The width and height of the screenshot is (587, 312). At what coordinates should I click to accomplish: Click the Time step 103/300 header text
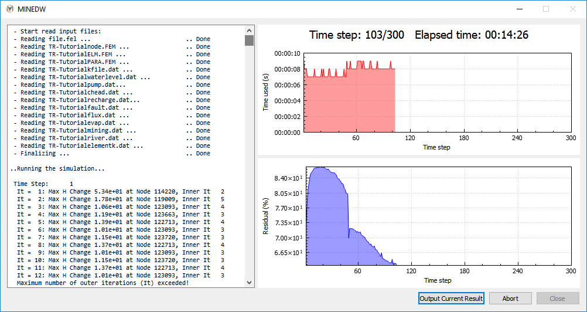coord(357,35)
